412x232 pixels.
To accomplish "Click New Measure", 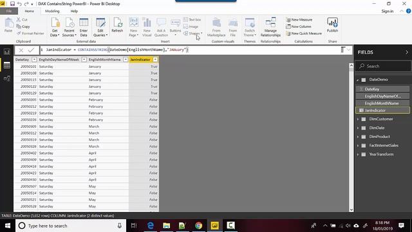I will 299,20.
